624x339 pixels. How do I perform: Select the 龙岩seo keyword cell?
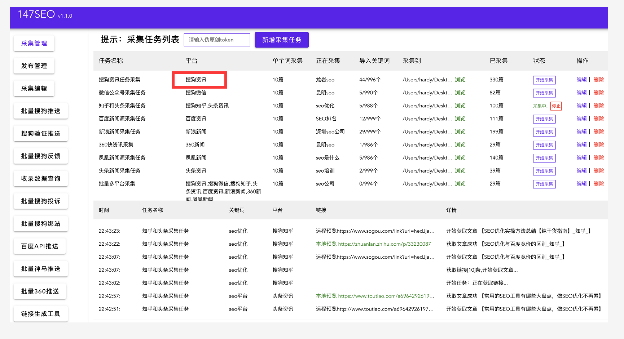(325, 80)
